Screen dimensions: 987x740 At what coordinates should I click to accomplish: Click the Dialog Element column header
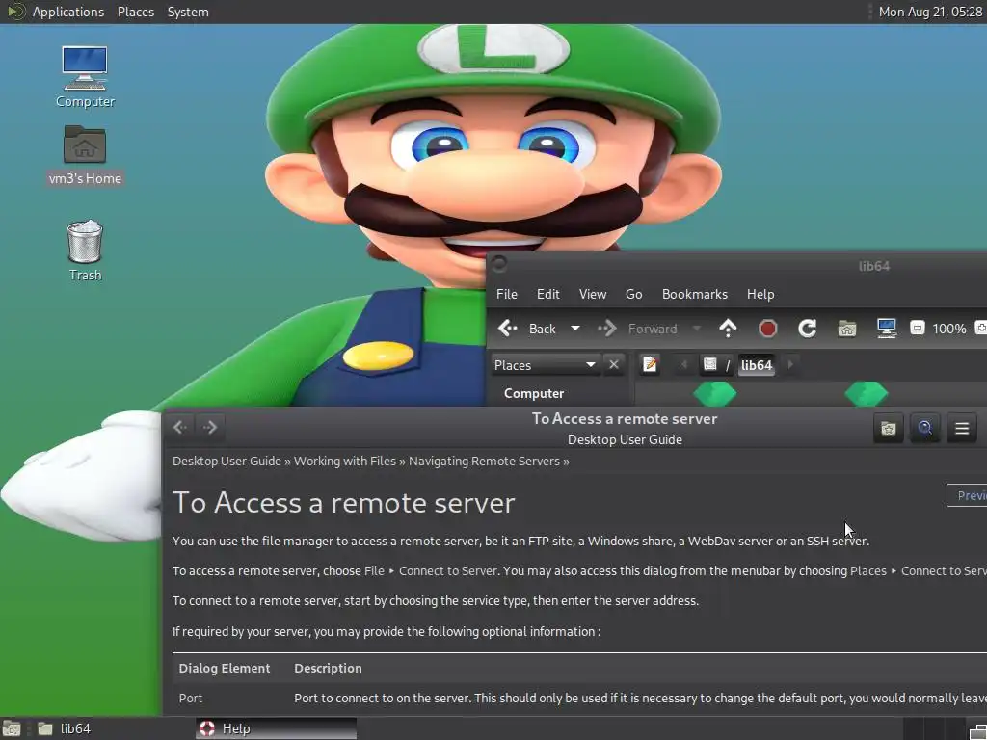(x=224, y=669)
